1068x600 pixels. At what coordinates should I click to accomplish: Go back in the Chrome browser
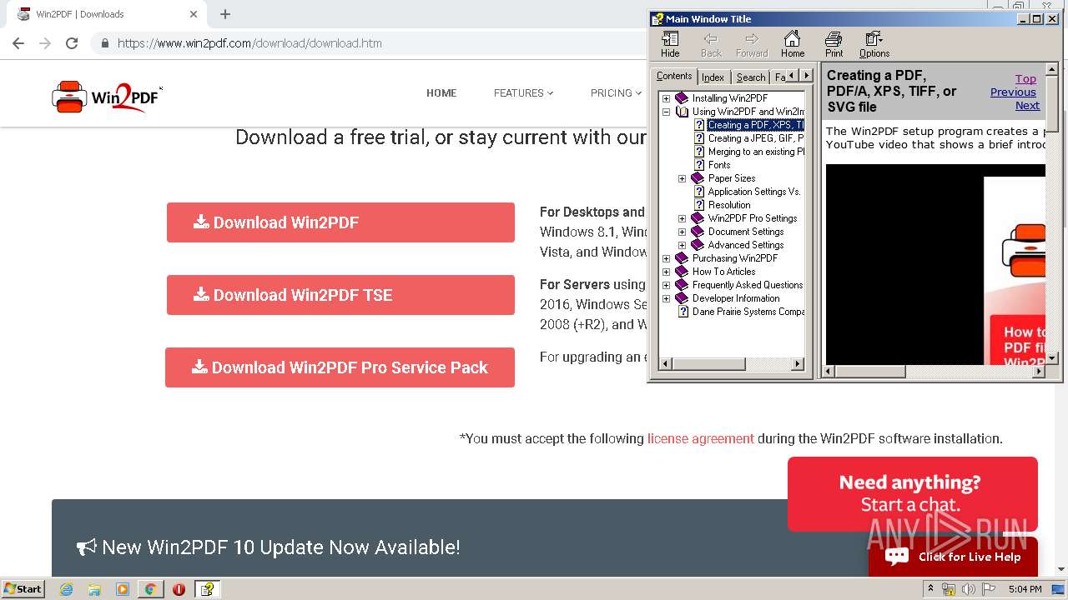pyautogui.click(x=18, y=43)
